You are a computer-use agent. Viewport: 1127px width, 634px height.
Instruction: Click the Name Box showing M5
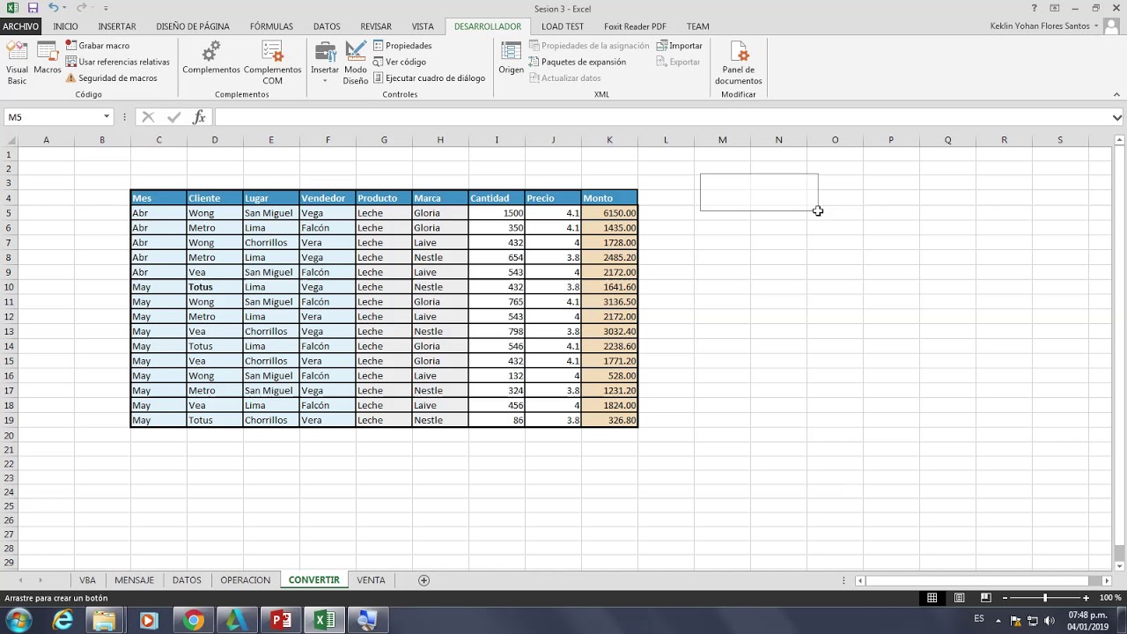tap(53, 117)
